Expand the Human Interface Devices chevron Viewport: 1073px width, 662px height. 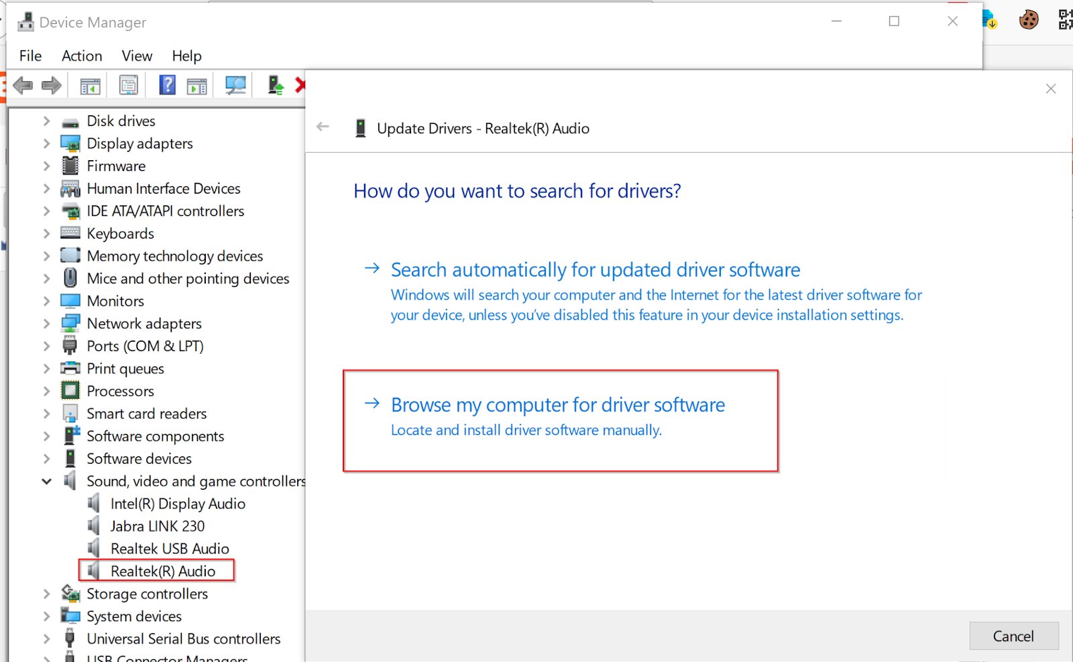(x=46, y=188)
